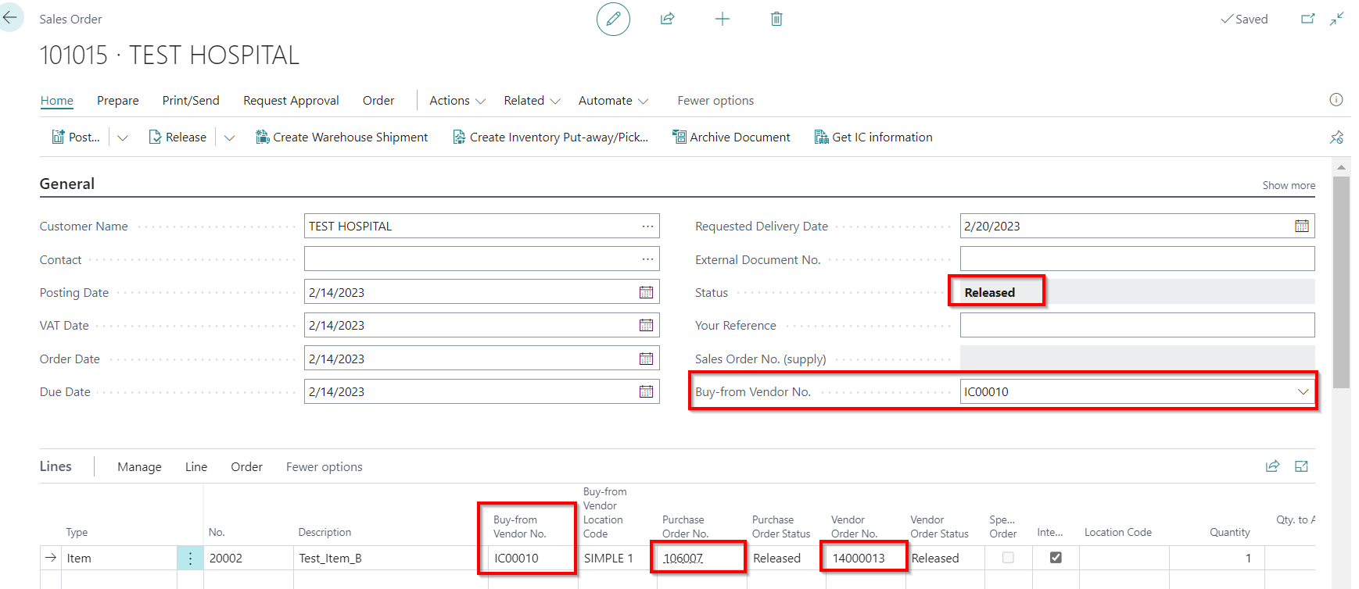Click Create Inventory Put-away/Pick
1359x589 pixels.
tap(550, 137)
